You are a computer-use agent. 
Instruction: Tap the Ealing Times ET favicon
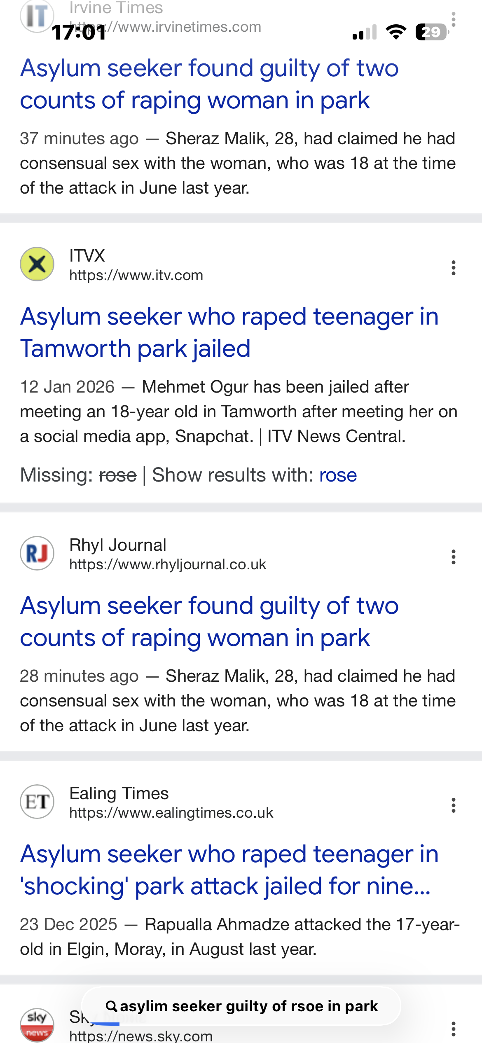coord(37,802)
